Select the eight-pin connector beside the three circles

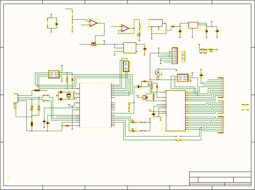pyautogui.click(x=175, y=56)
